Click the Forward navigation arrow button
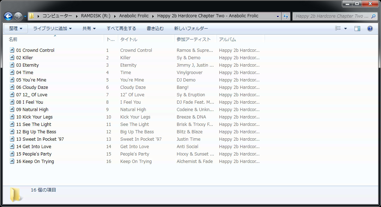Screen dimensions: 381x207 (18, 16)
